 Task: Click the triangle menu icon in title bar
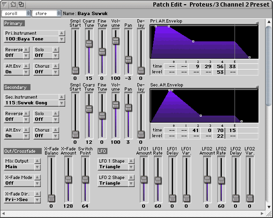[x=4, y=4]
